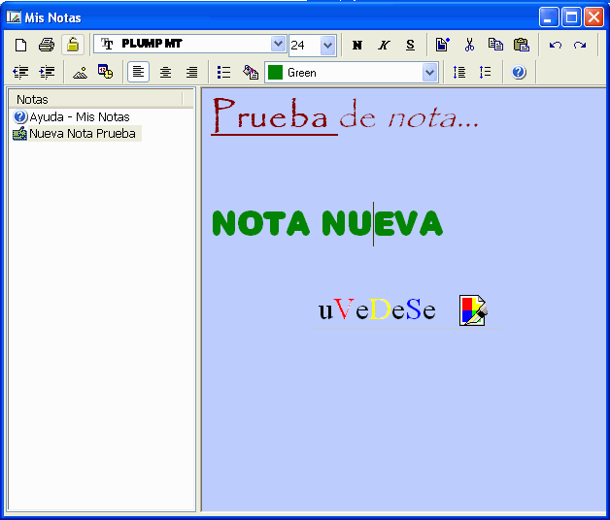The width and height of the screenshot is (610, 520).
Task: Click into the font size field showing 24
Action: (x=305, y=46)
